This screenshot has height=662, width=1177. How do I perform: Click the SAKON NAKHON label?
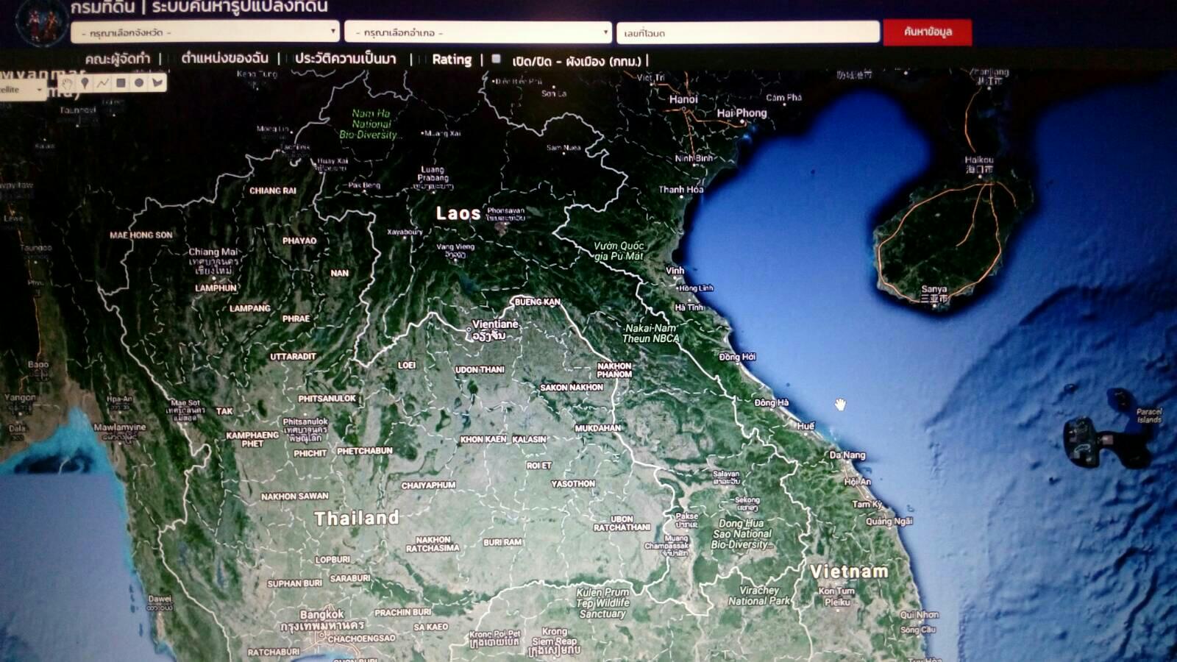pos(572,388)
